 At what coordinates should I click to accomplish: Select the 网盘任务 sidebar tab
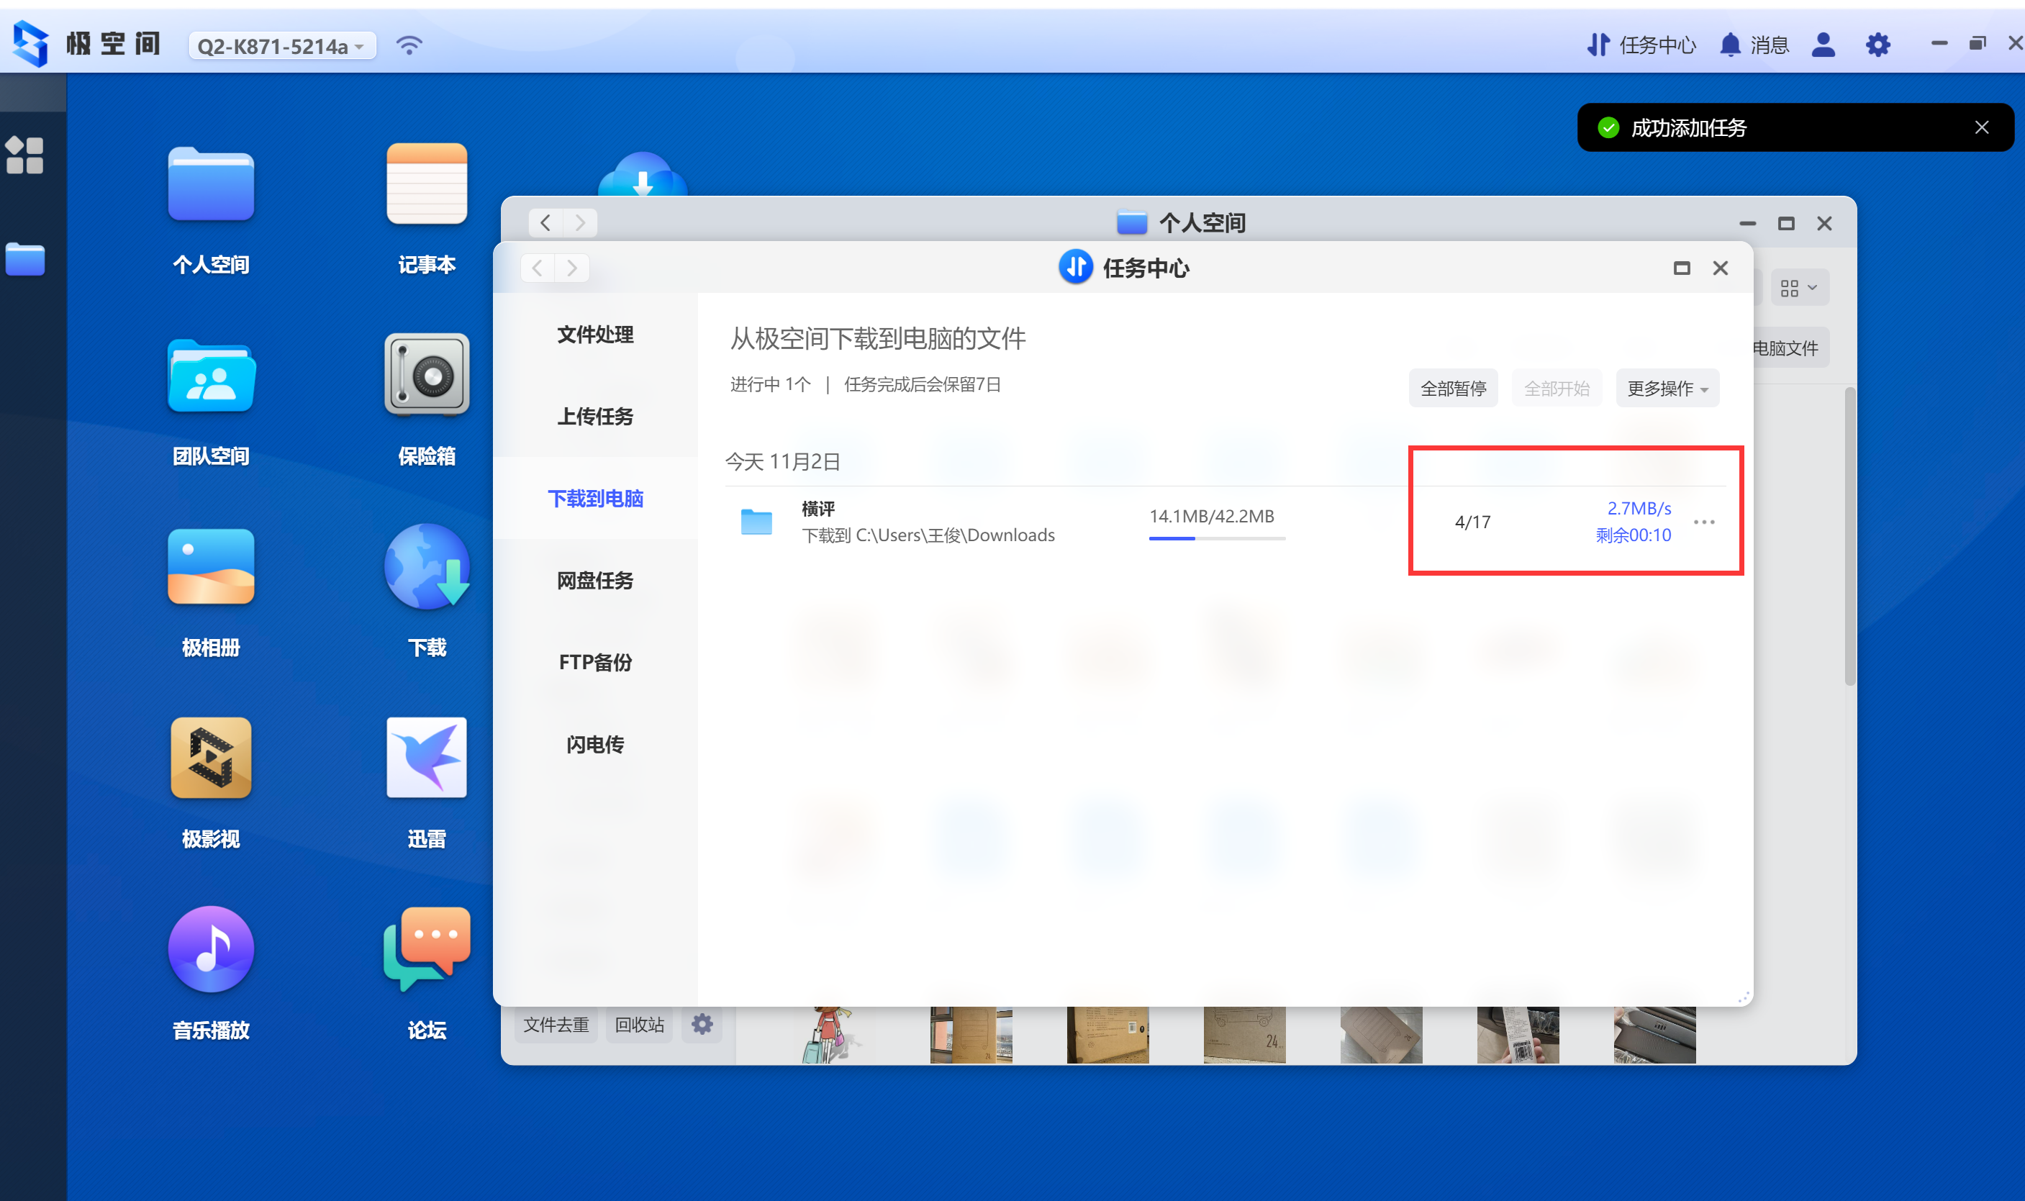[595, 580]
